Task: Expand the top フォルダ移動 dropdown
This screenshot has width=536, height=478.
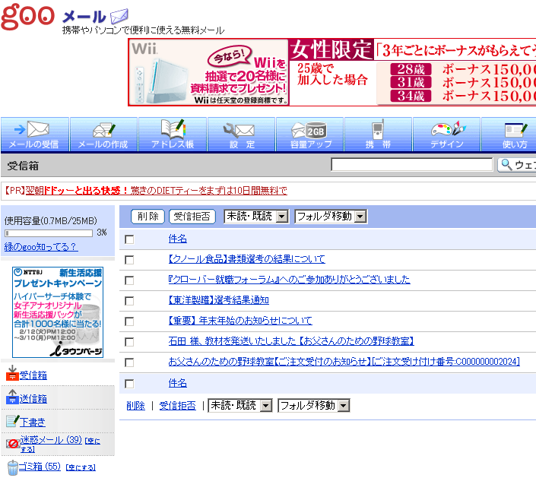Action: (331, 217)
